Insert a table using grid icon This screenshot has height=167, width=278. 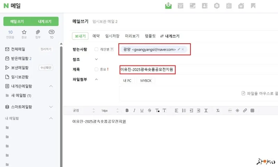(x=252, y=111)
